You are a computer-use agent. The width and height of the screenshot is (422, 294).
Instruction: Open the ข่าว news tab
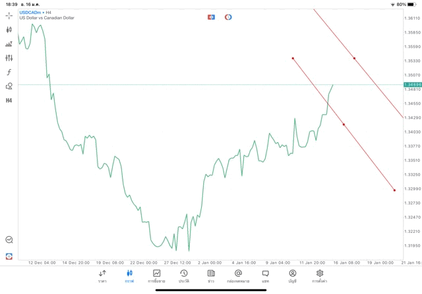click(x=211, y=276)
